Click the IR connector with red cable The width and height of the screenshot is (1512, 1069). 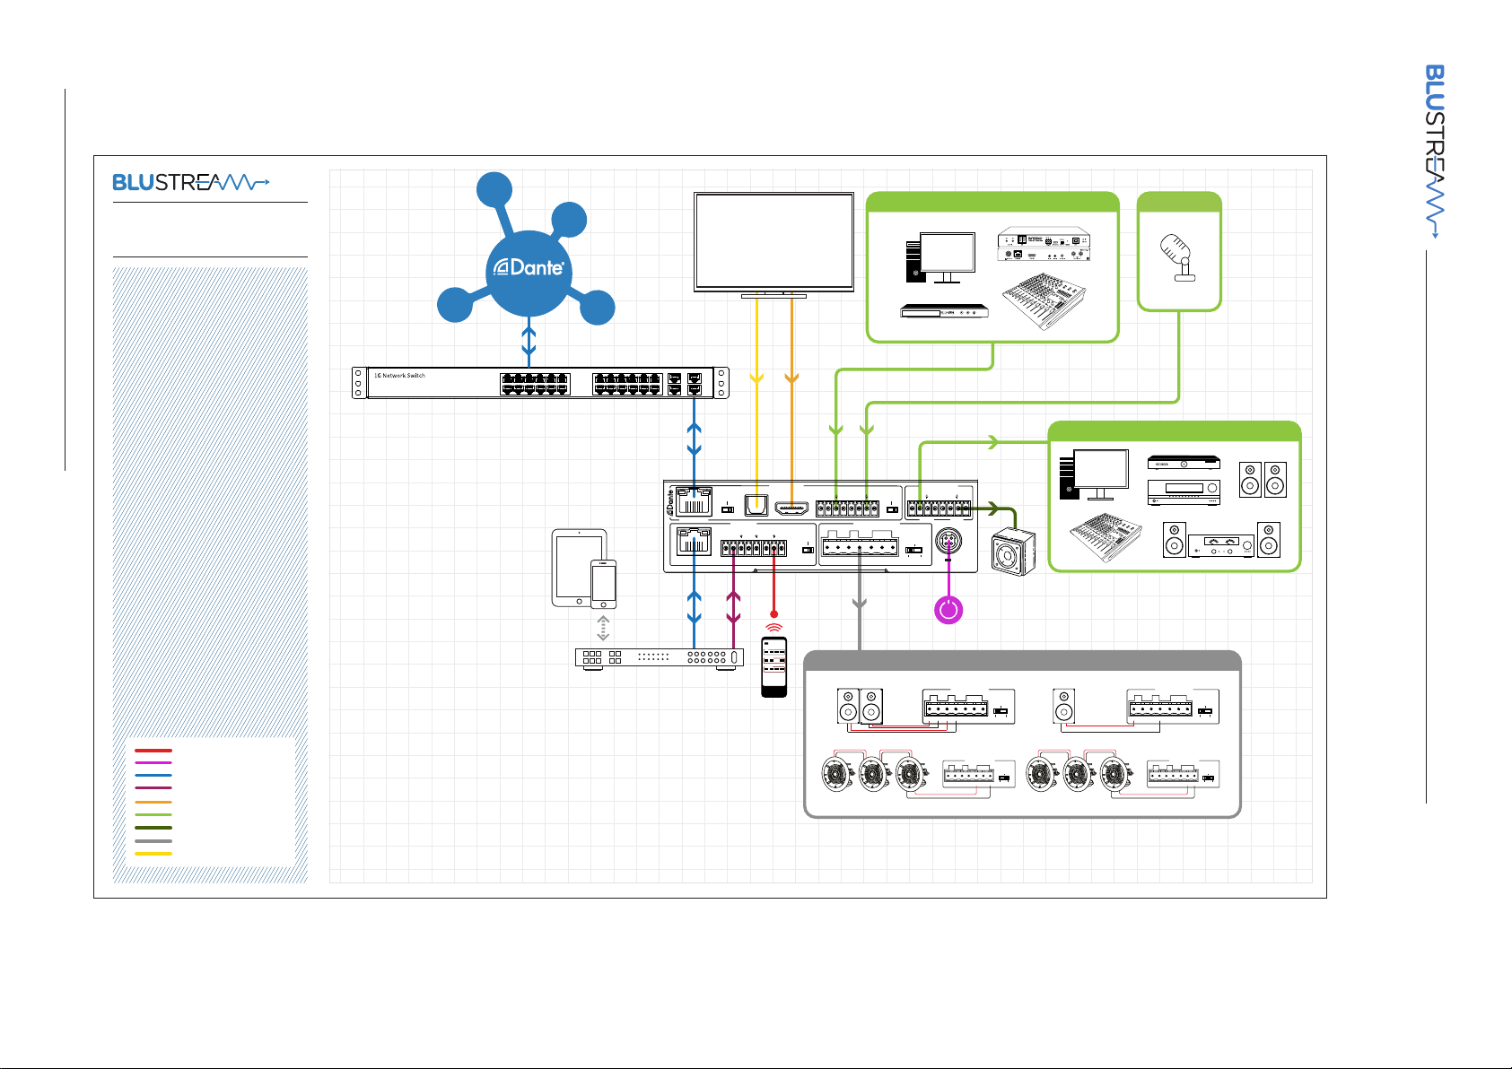[x=774, y=548]
